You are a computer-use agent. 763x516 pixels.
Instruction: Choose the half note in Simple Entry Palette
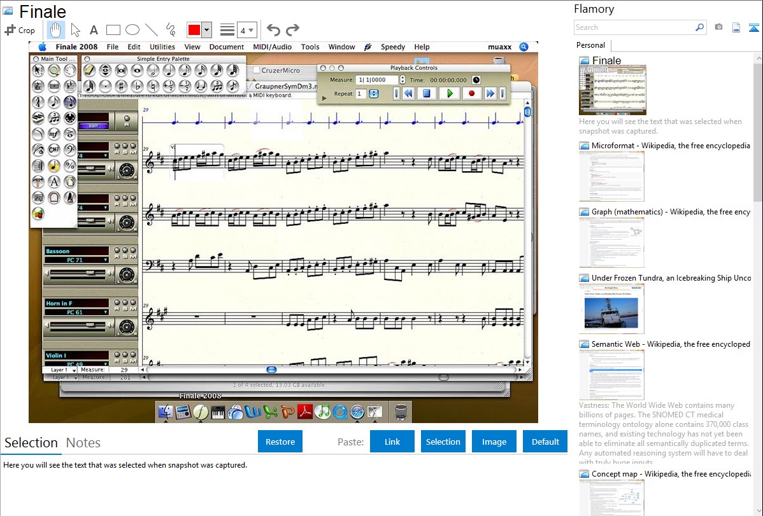[153, 71]
